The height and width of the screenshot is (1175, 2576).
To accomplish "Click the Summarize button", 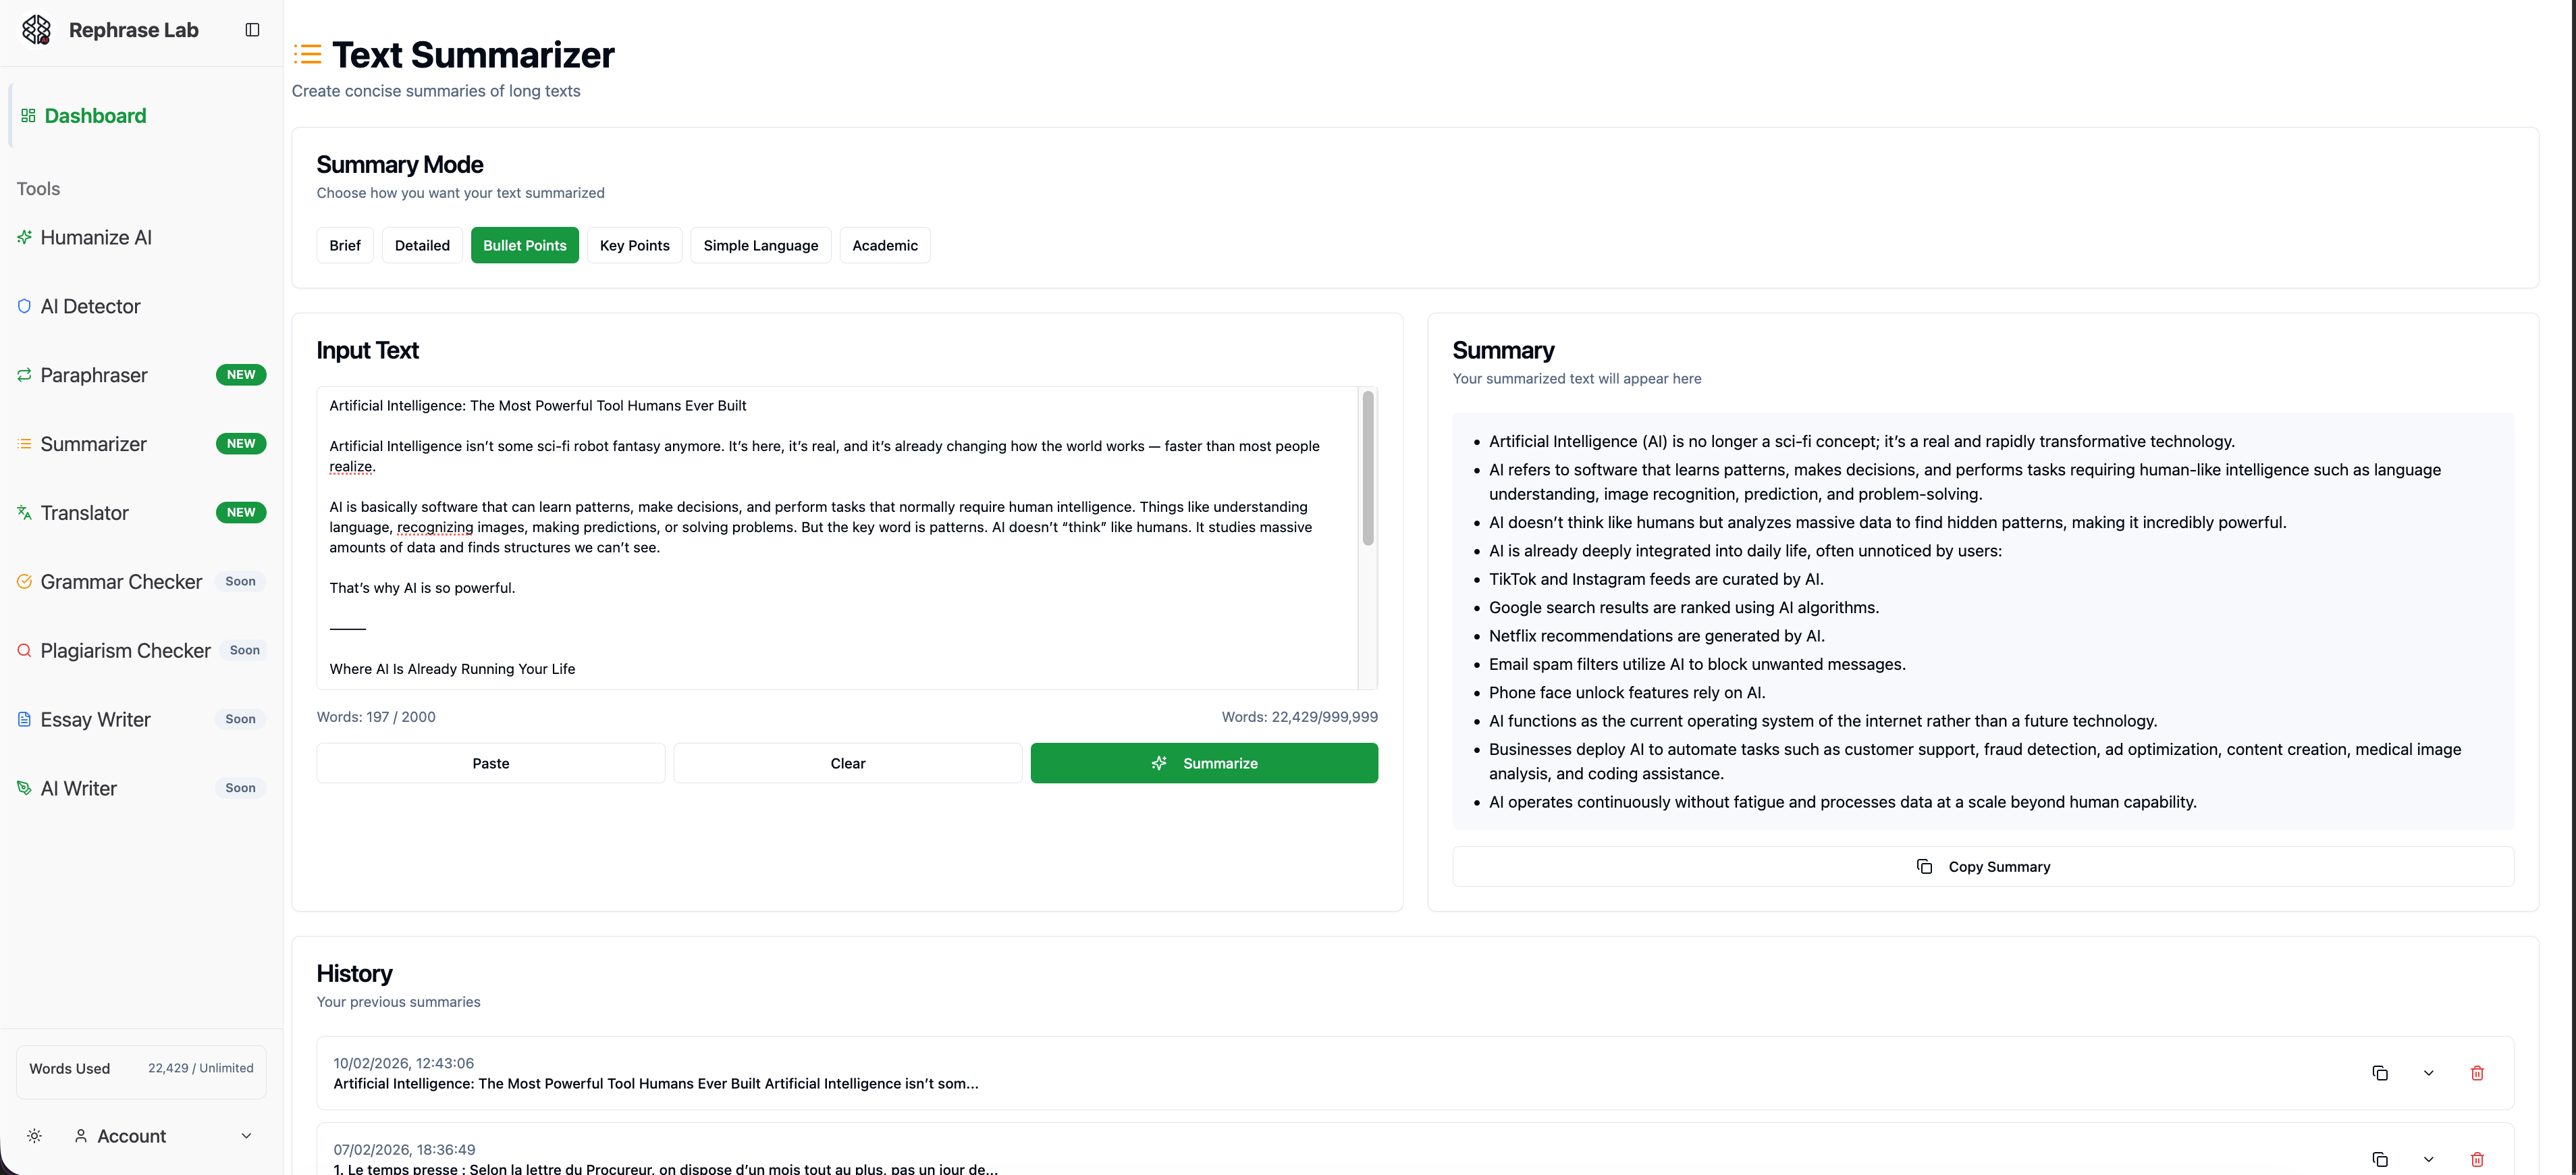I will (x=1204, y=762).
